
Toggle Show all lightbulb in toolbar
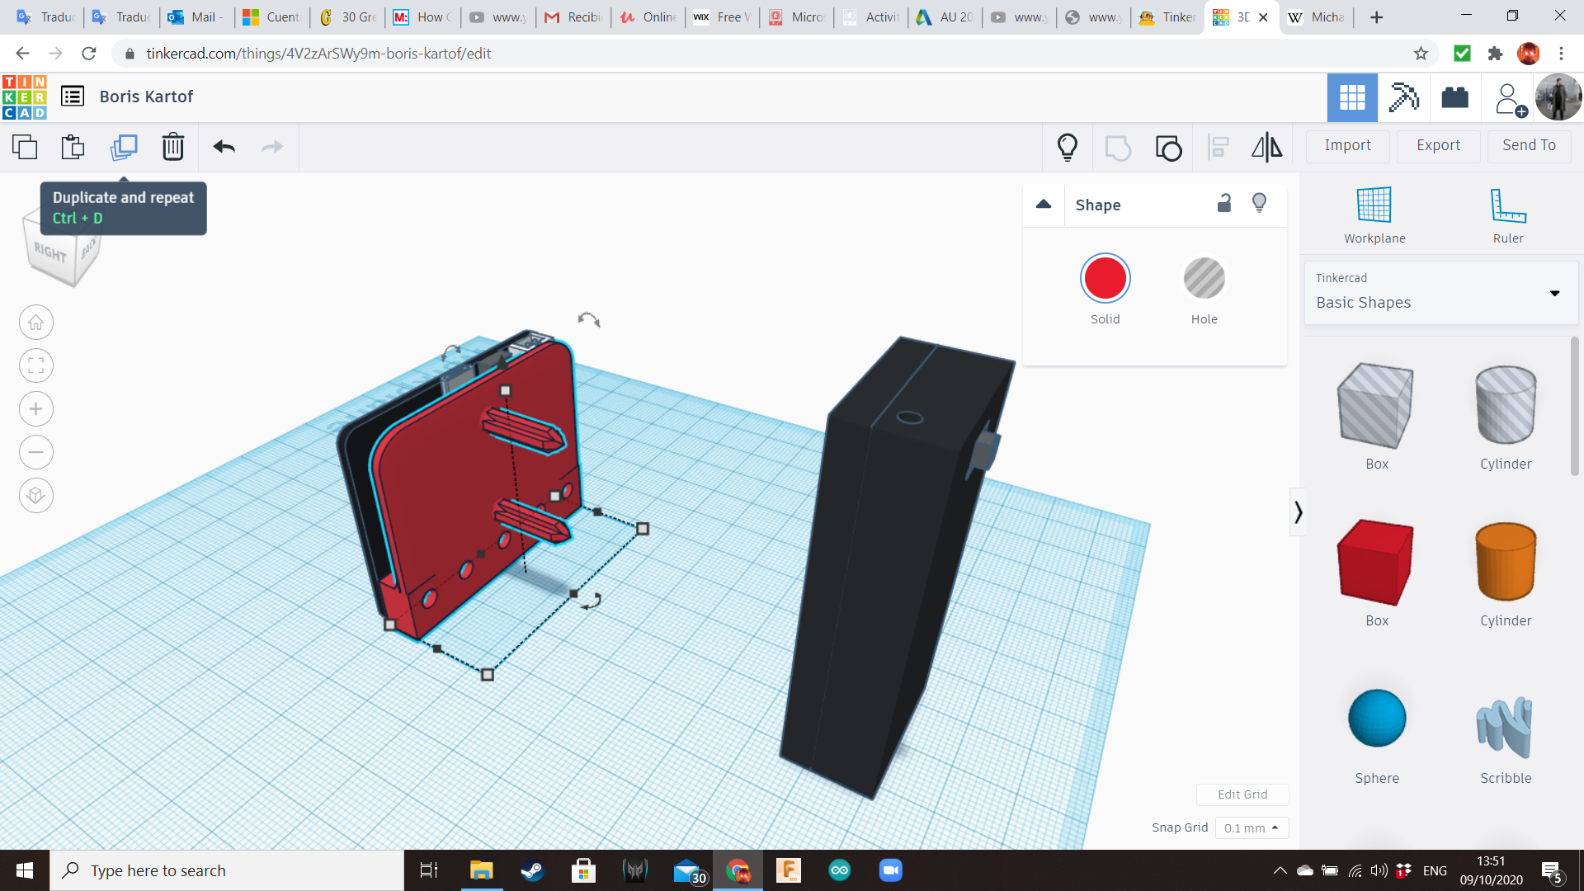[1068, 147]
